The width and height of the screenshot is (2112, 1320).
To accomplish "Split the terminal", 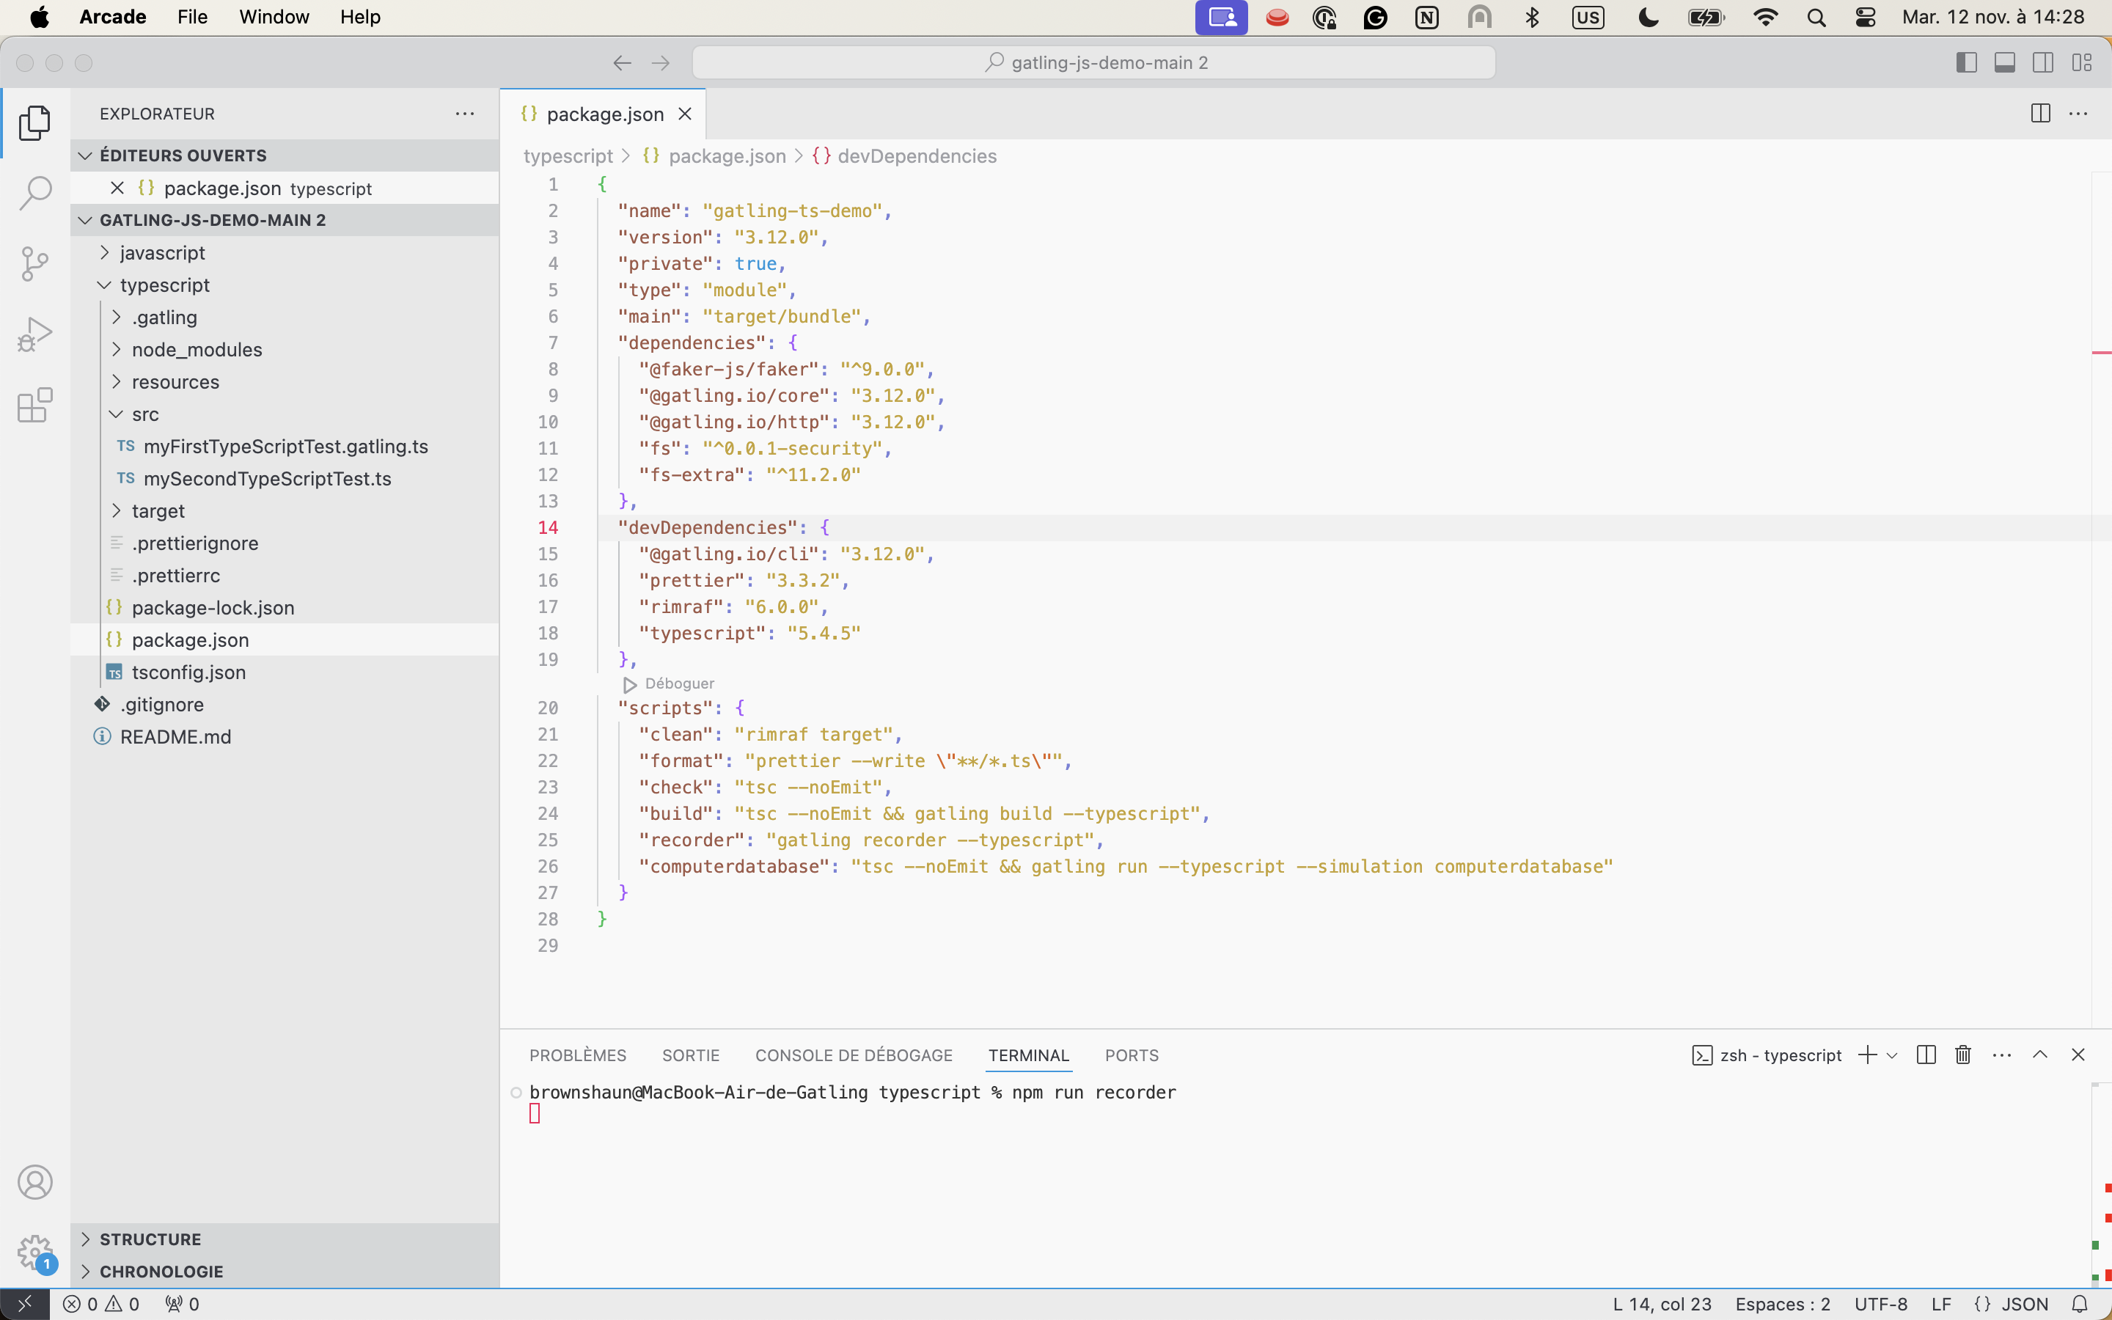I will (x=1926, y=1055).
